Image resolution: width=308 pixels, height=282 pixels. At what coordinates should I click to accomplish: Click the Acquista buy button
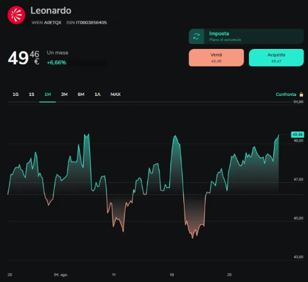276,57
